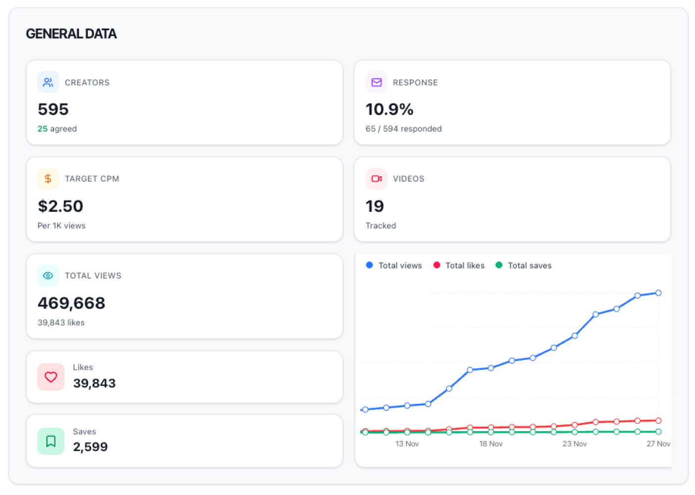Click the 469,668 total views value
The image size is (695, 495).
[x=71, y=303]
